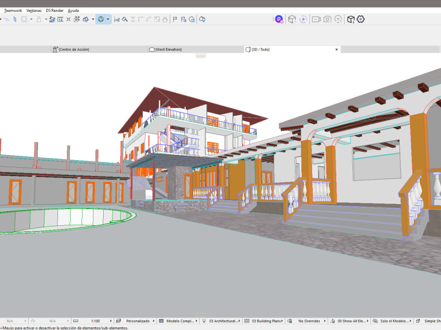
Task: Click the D5 cube export arrow icon
Action: pos(351,19)
